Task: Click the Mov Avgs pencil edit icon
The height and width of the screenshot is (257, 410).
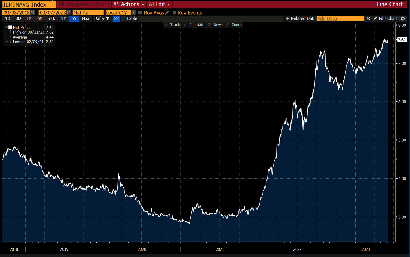Action: (167, 13)
